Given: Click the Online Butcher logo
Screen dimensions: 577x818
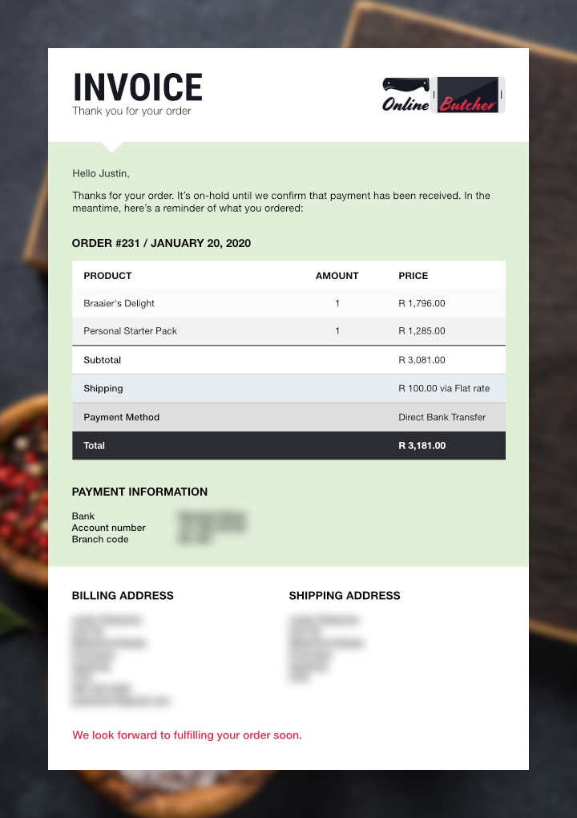Looking at the screenshot, I should [444, 95].
